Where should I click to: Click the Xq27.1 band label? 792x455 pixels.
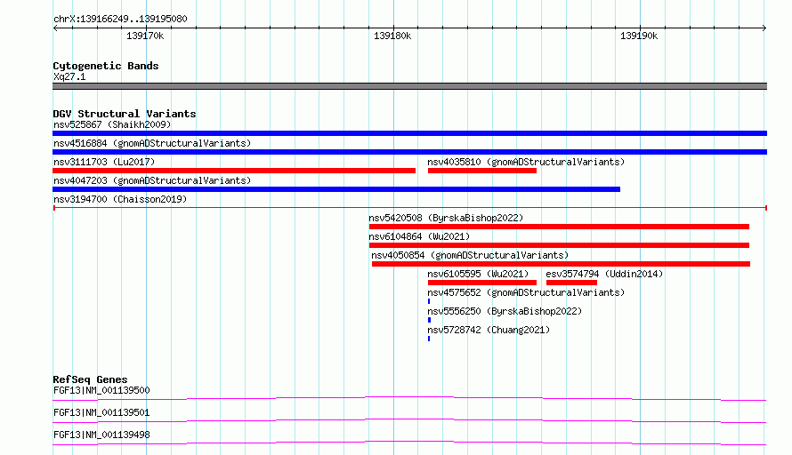[x=69, y=76]
